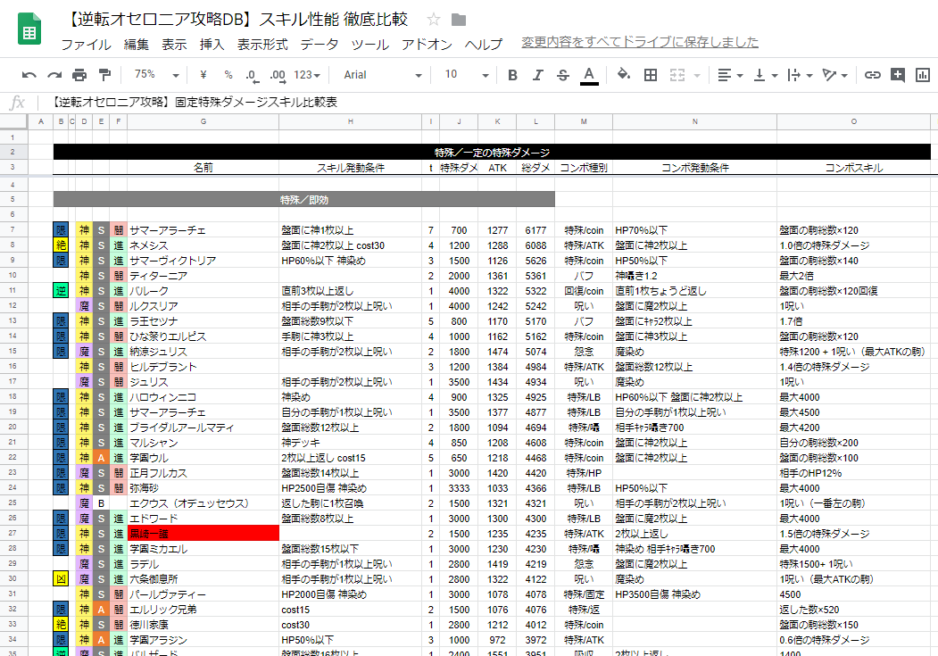Open the アドオン menu

(427, 45)
